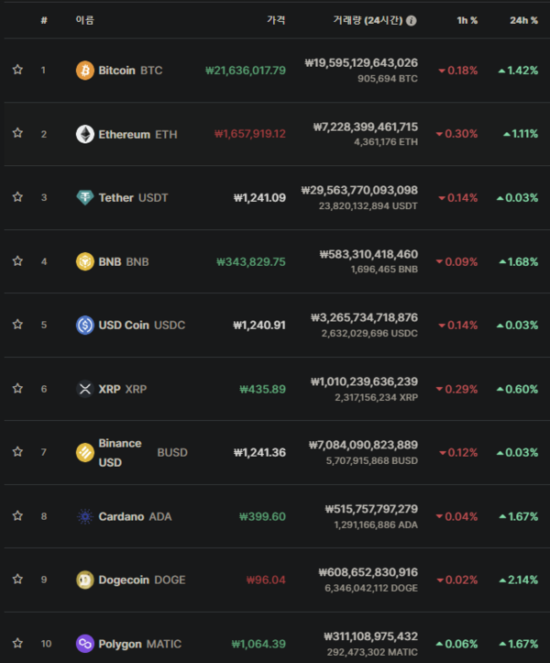Open the Cardano ADA name link
The image size is (550, 663).
[135, 516]
